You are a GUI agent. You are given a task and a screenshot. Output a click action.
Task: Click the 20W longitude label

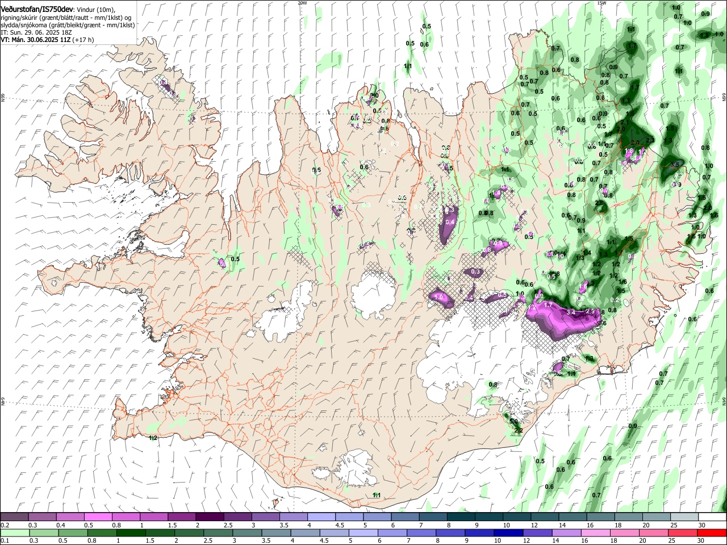pos(302,3)
